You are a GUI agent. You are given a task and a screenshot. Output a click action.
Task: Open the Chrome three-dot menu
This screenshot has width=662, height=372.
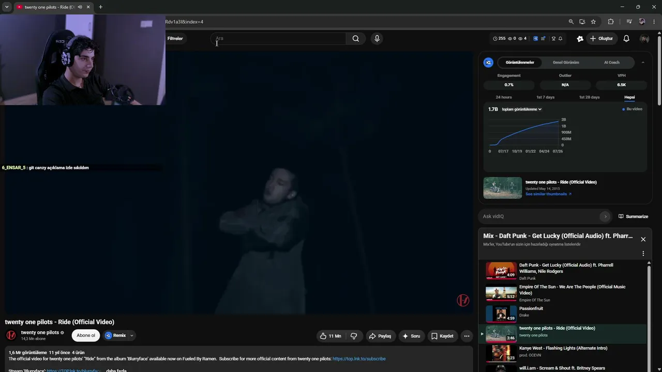654,22
